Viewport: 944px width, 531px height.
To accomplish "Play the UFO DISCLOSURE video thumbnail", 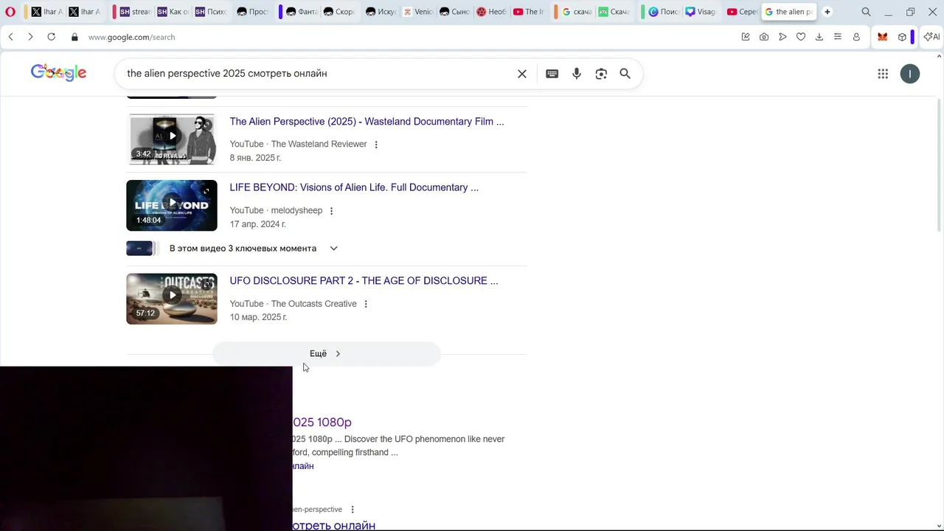I will point(172,299).
